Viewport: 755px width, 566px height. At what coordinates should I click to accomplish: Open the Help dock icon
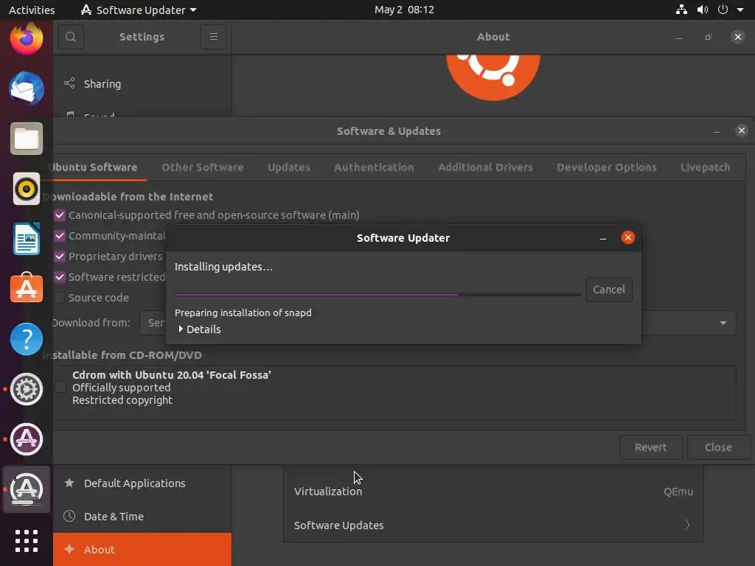click(27, 339)
